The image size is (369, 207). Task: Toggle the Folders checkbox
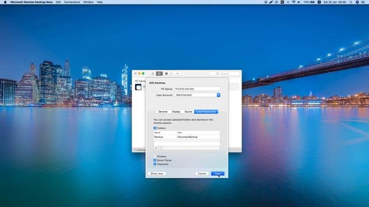point(155,128)
